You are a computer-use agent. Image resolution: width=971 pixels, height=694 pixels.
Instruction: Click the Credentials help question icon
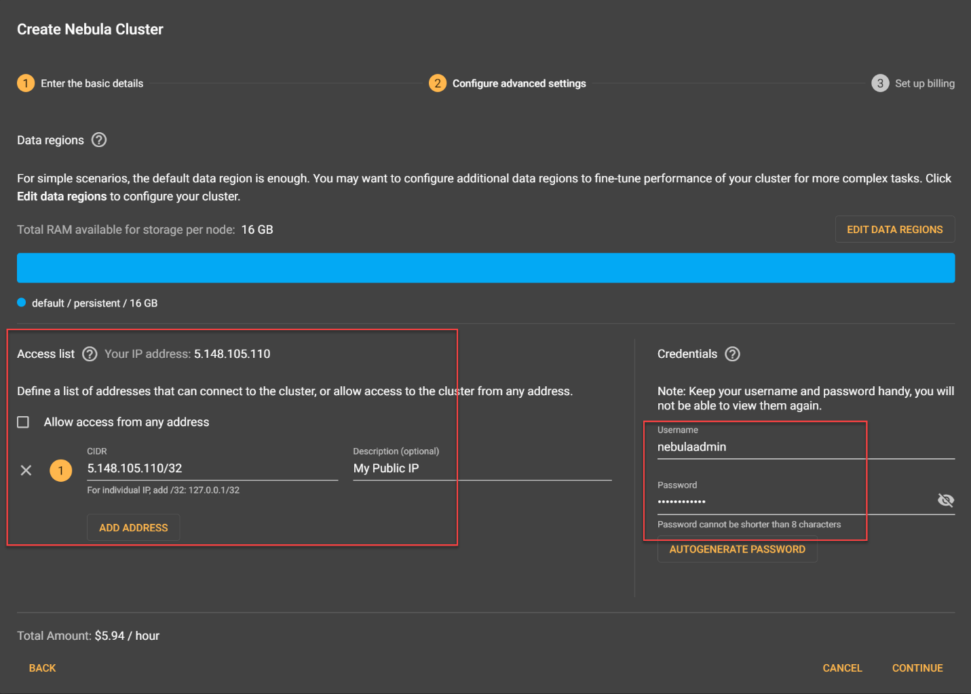732,354
